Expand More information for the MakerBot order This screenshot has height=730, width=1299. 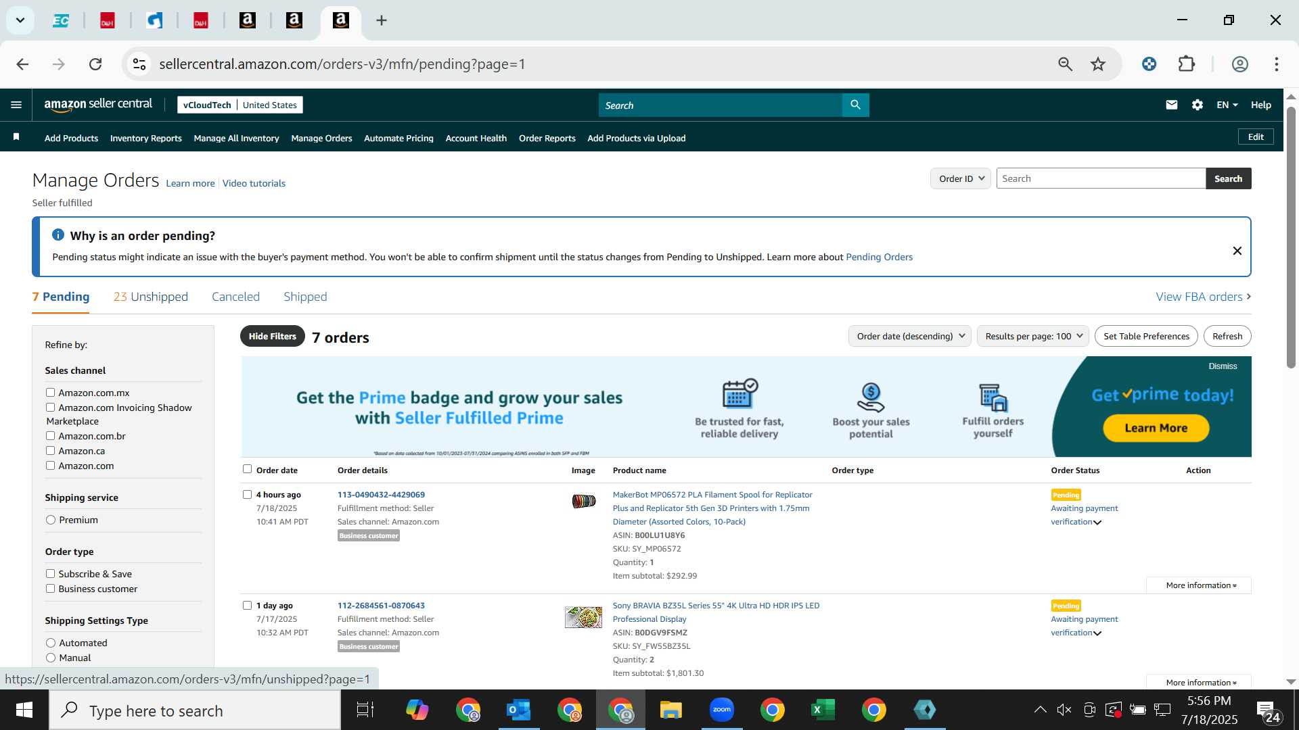1200,585
